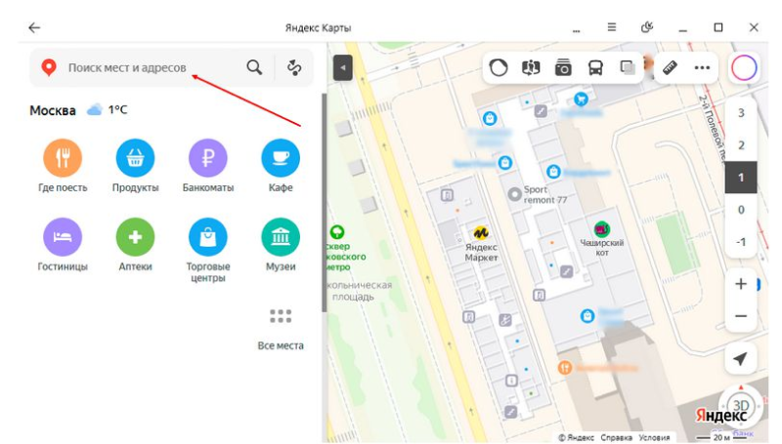Open the 'Торговые центры' category
782x444 pixels.
point(208,251)
